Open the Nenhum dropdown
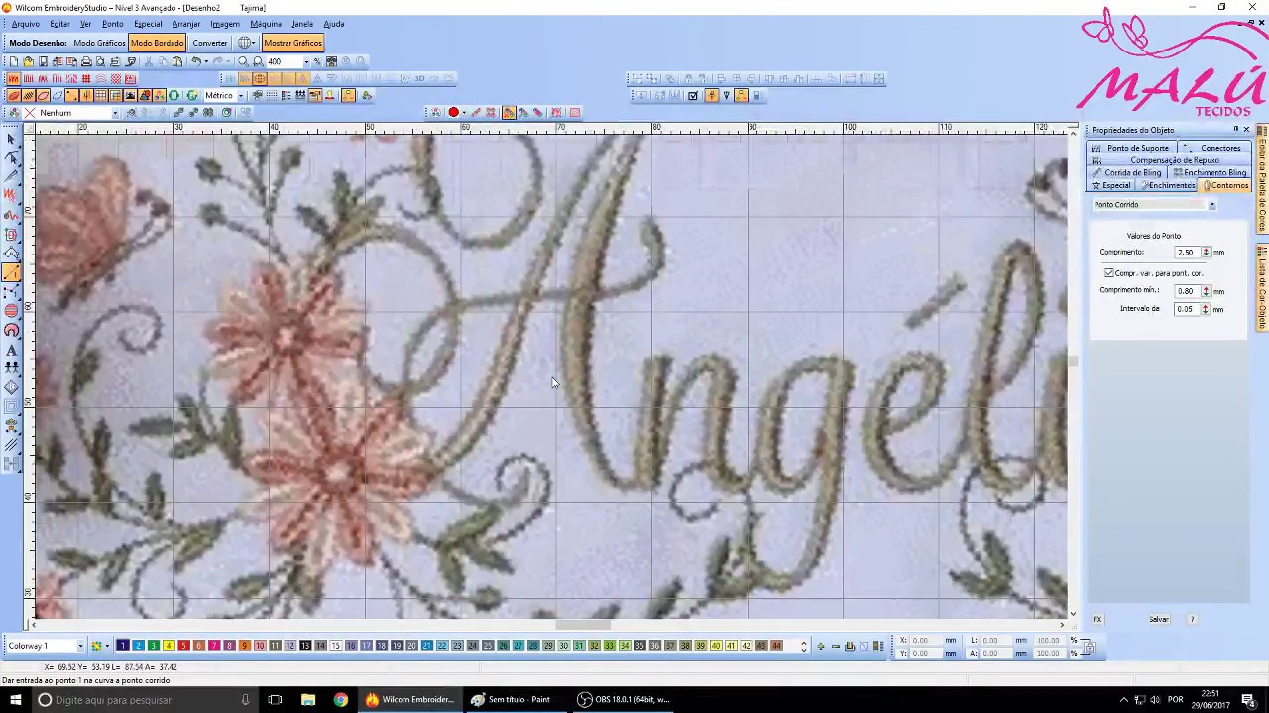The image size is (1269, 713). click(x=115, y=113)
